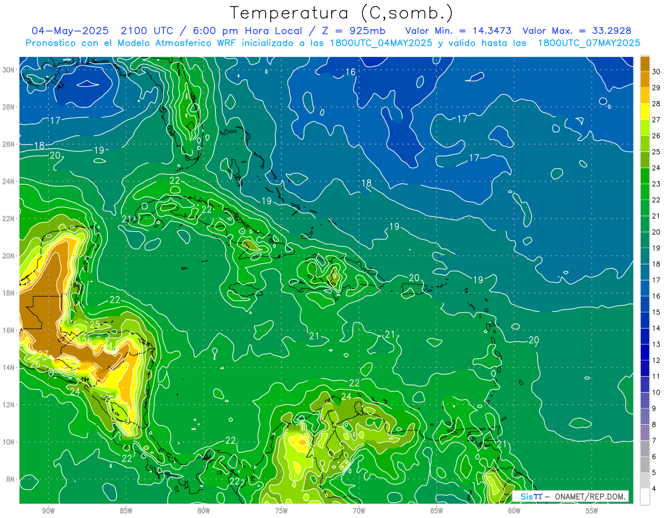Click the '28N' latitude axis label
The width and height of the screenshot is (671, 518).
coord(10,107)
